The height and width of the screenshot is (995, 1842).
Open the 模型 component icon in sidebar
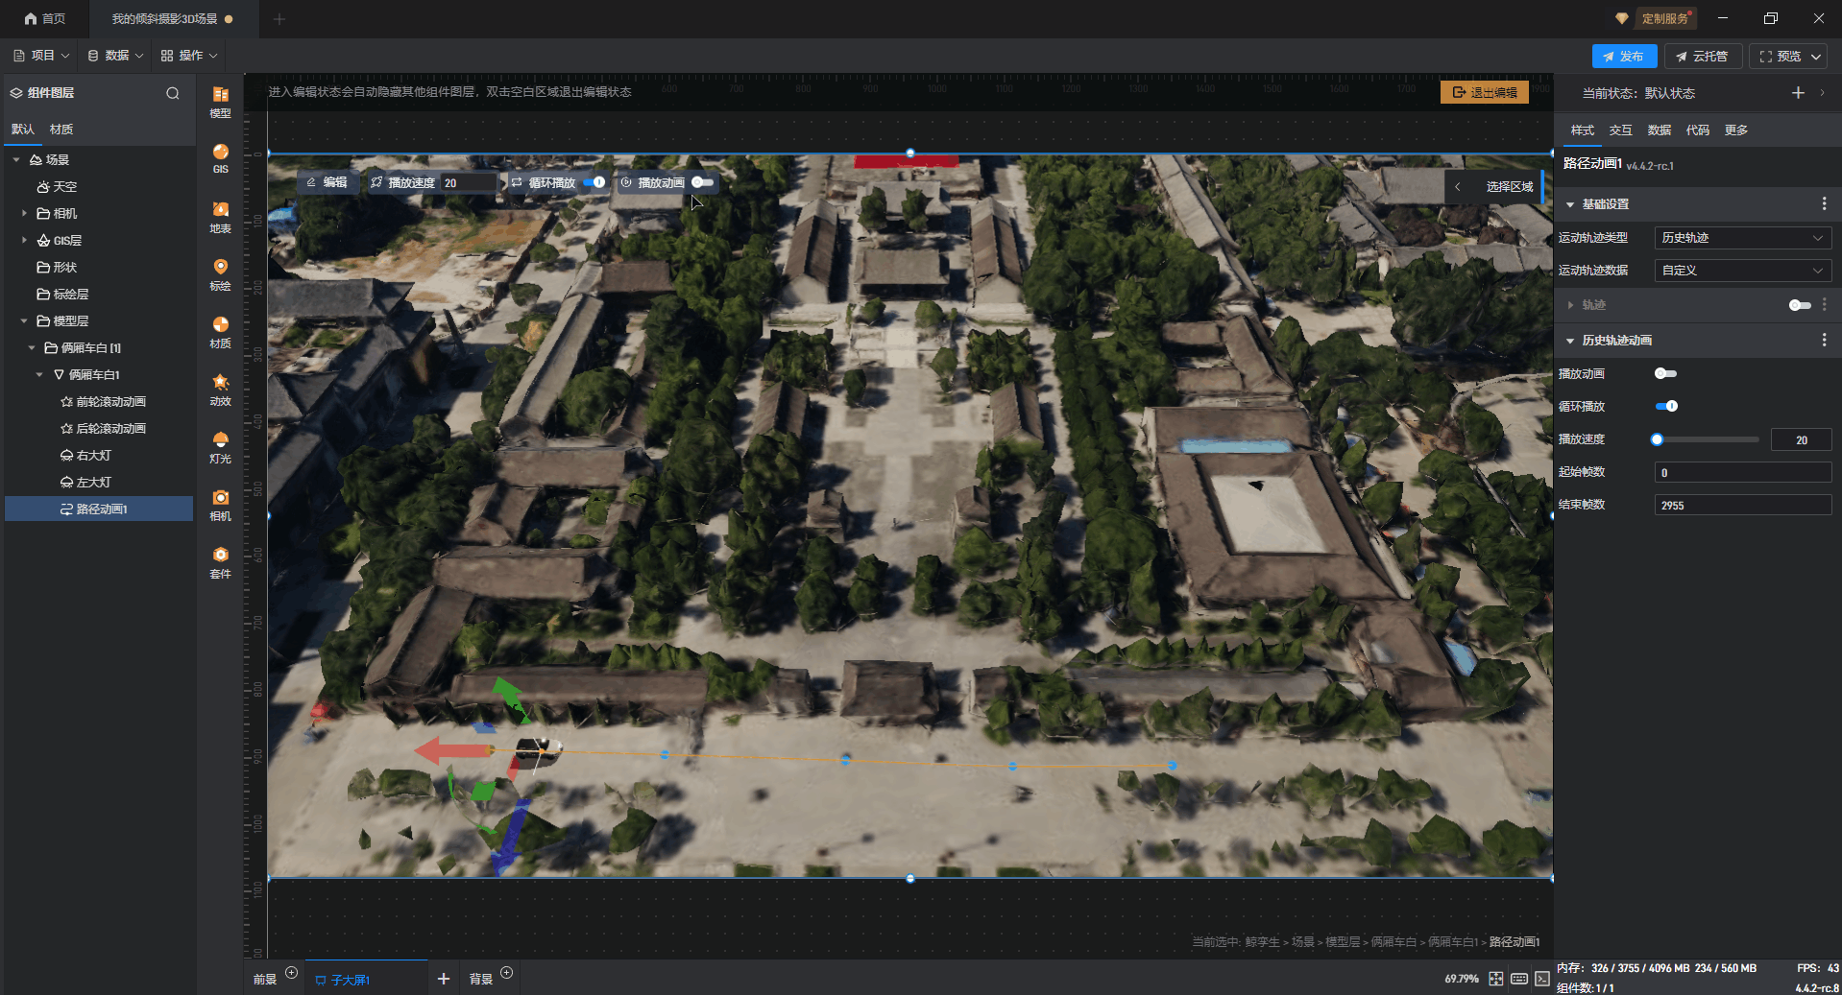(x=220, y=101)
